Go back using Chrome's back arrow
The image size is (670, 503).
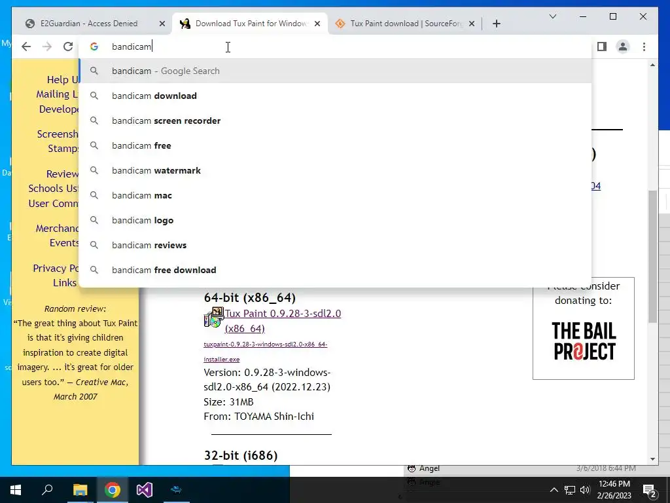pos(26,47)
